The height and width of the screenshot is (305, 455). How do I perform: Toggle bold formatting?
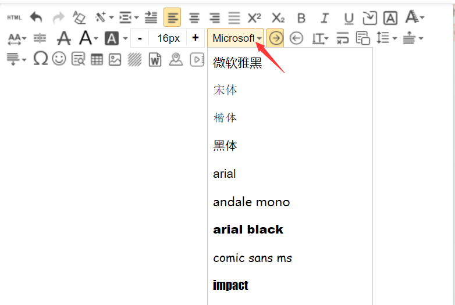pyautogui.click(x=301, y=18)
